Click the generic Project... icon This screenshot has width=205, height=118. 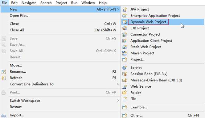coord(125,59)
